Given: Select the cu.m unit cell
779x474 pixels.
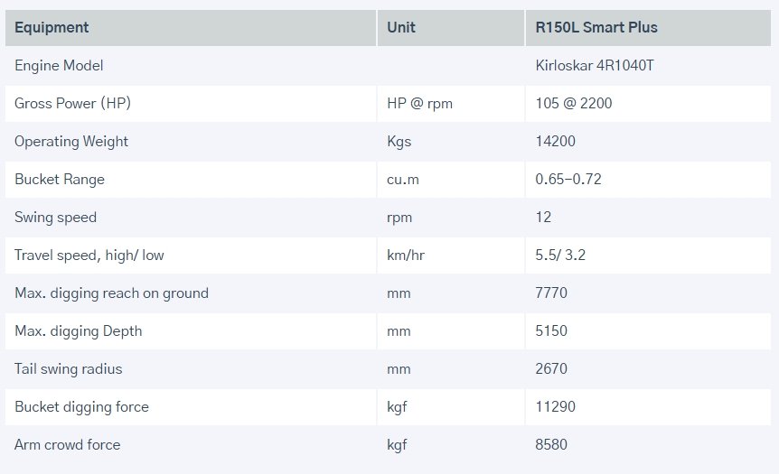Looking at the screenshot, I should [402, 180].
